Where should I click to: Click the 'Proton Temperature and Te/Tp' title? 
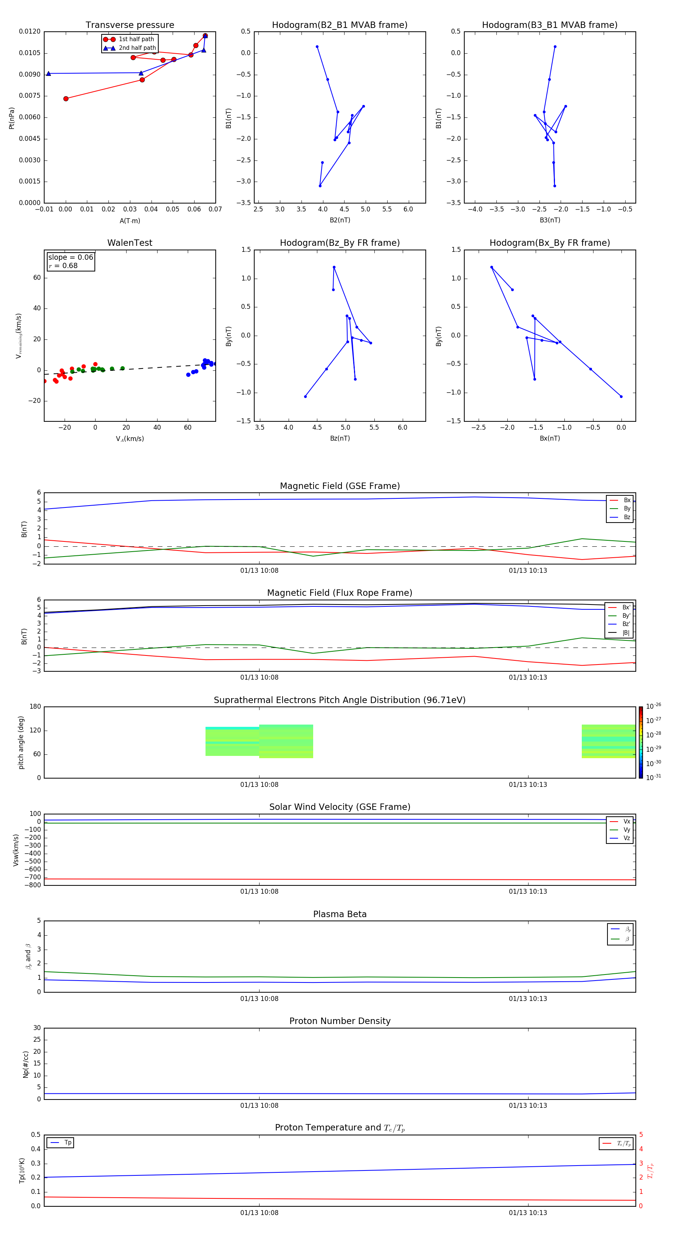(340, 1128)
